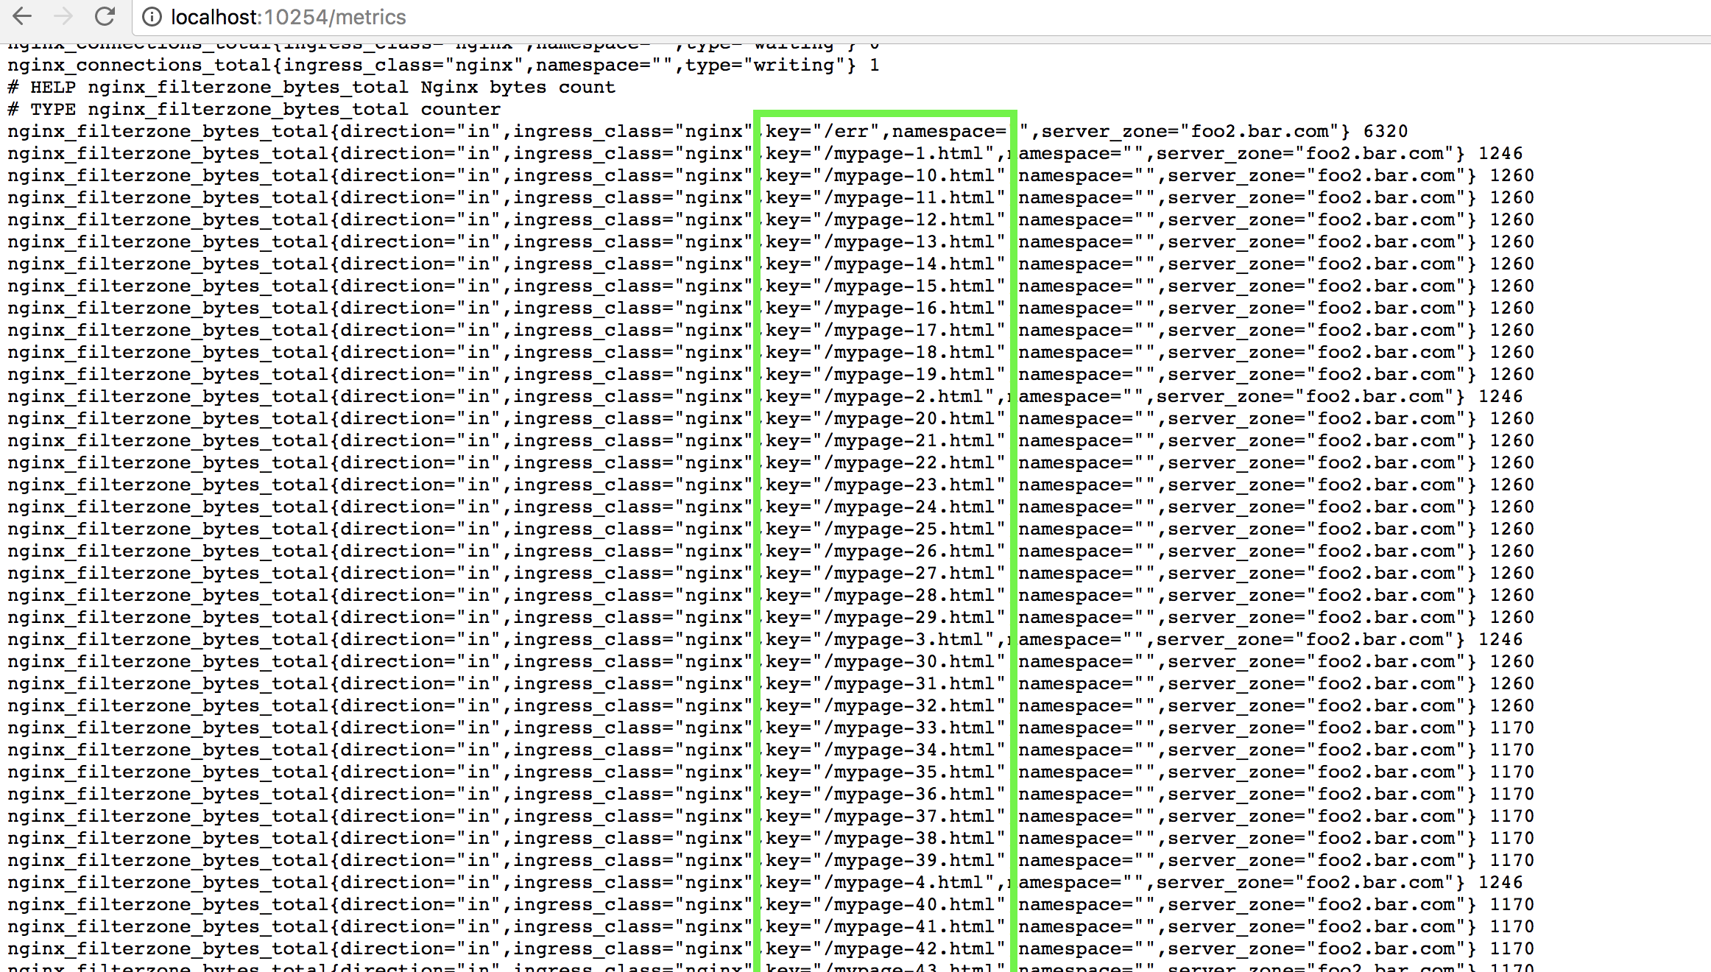Click the key="/err" label inside the highlight
Screen dimensions: 1711x972
[x=817, y=131]
